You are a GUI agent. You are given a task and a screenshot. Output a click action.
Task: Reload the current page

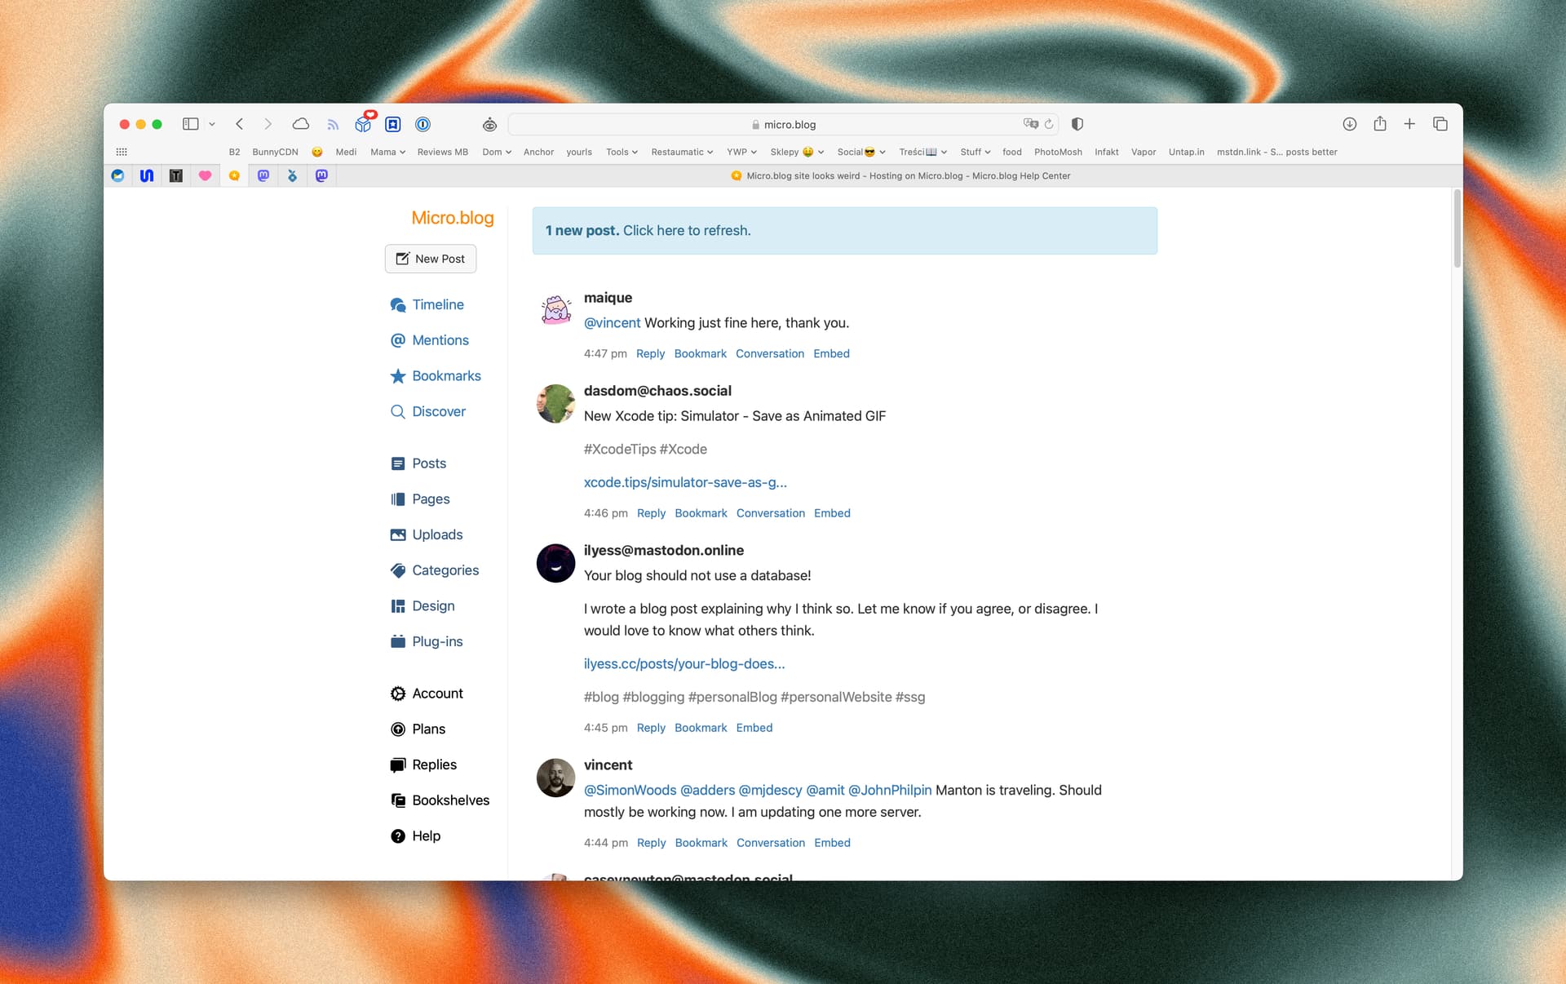(x=1049, y=124)
